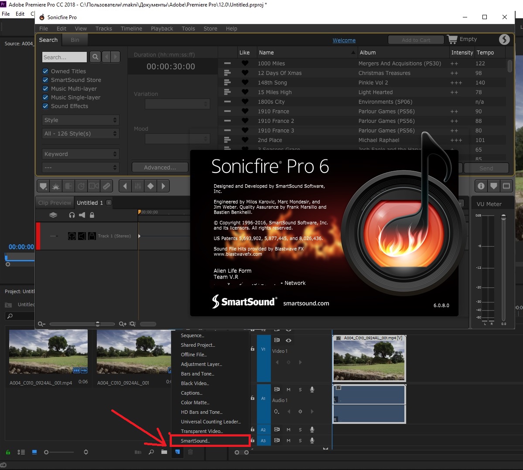This screenshot has width=523, height=470.
Task: Click the trash Clear icon in Premiere
Action: pos(190,452)
